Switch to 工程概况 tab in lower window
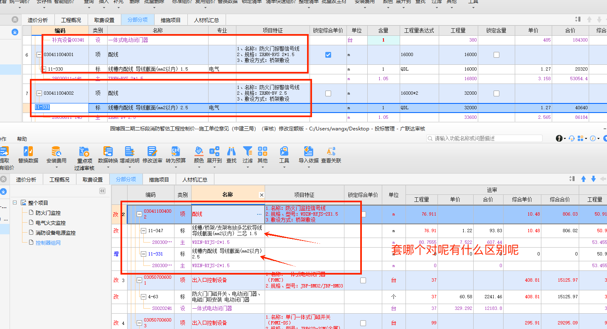Screen dimensions: 607x329 (x=59, y=179)
